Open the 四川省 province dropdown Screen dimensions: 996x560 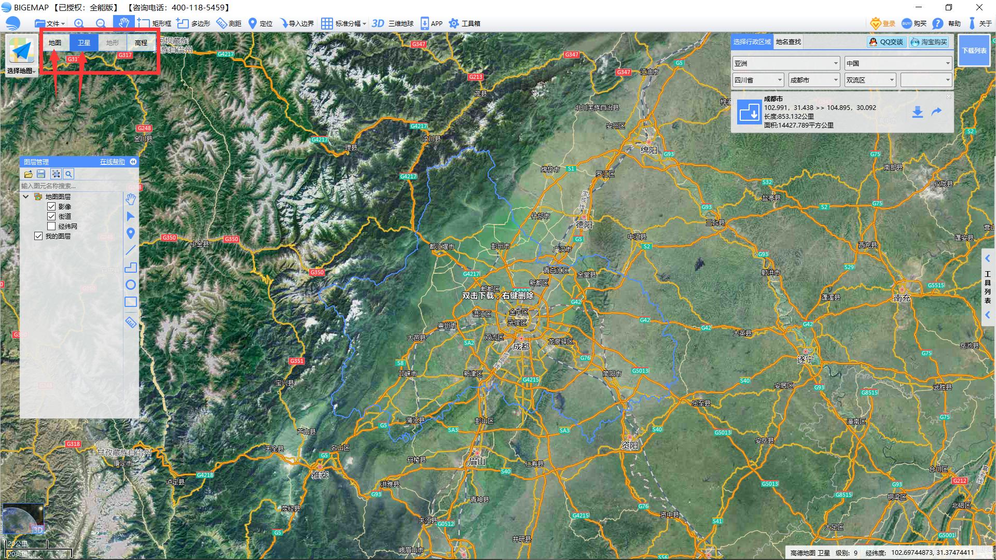[758, 80]
